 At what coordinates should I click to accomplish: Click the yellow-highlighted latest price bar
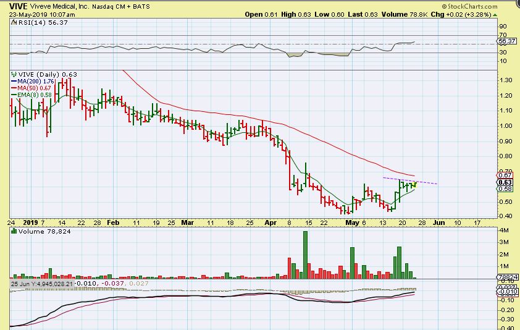pyautogui.click(x=414, y=185)
